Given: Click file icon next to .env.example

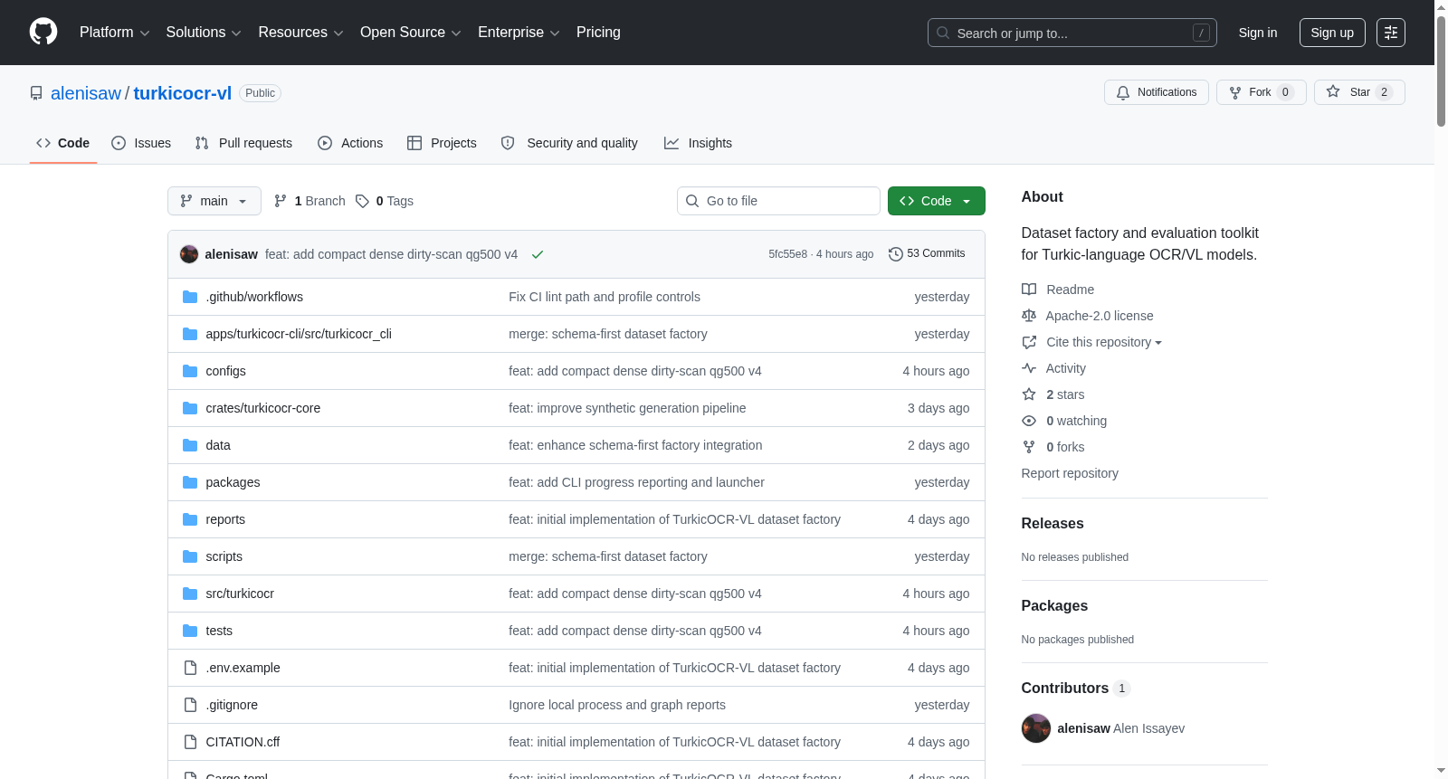Looking at the screenshot, I should coord(190,668).
